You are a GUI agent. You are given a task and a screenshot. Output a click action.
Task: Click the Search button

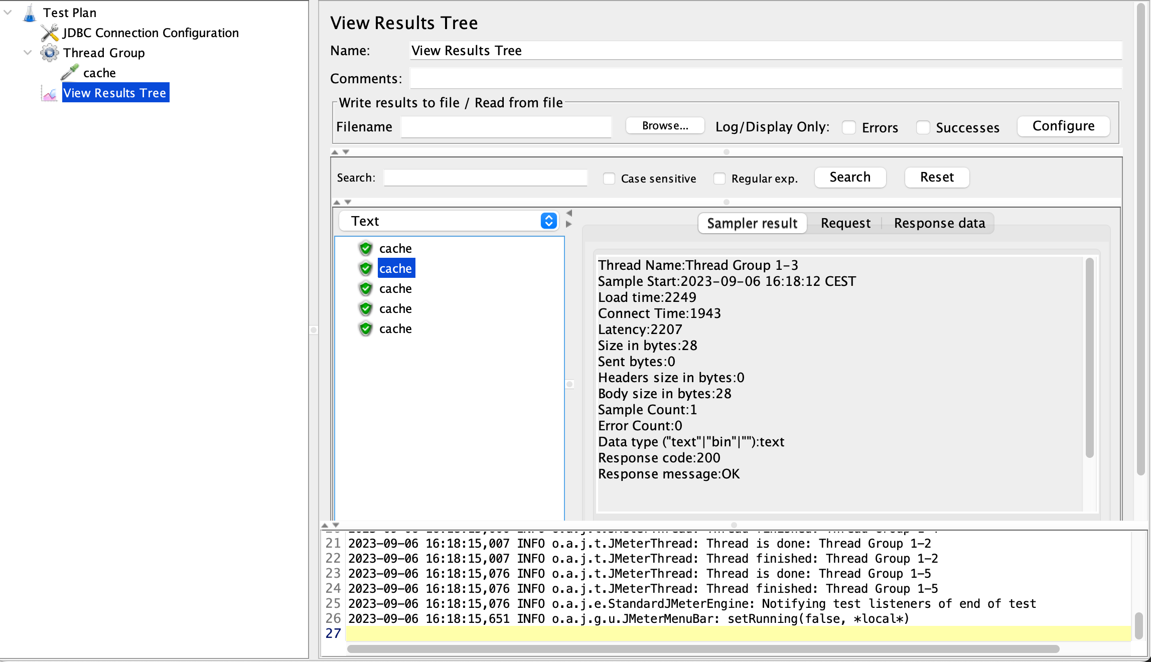tap(850, 176)
